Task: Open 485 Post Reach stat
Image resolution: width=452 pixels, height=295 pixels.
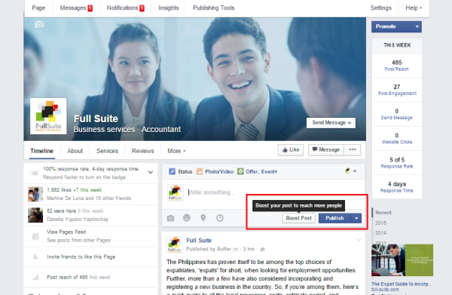Action: pyautogui.click(x=397, y=66)
